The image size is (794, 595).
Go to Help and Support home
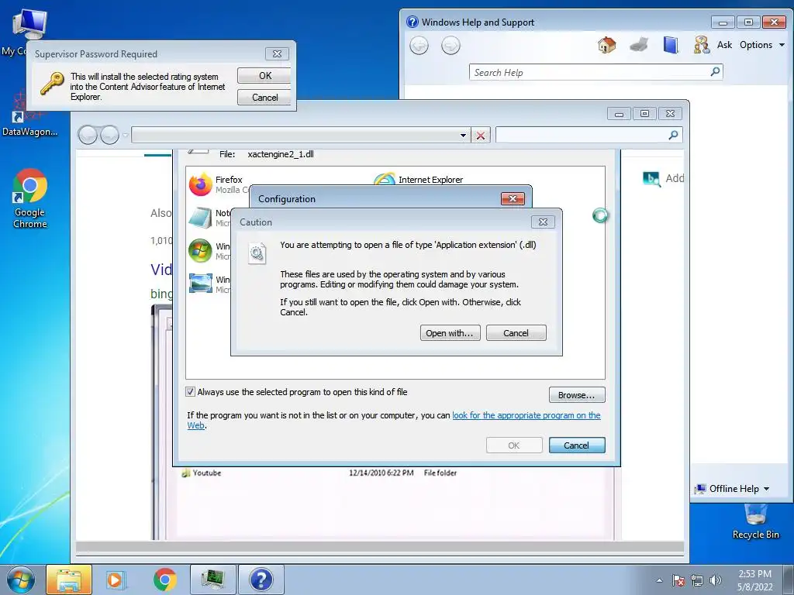click(x=606, y=45)
